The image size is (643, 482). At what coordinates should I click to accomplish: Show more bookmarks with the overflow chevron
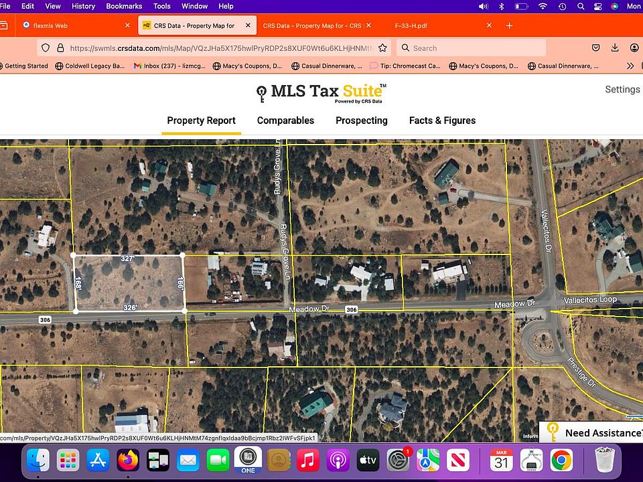pyautogui.click(x=630, y=66)
